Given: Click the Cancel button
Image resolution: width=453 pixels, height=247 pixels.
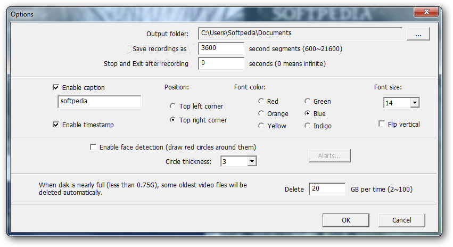Looking at the screenshot, I should tap(401, 220).
